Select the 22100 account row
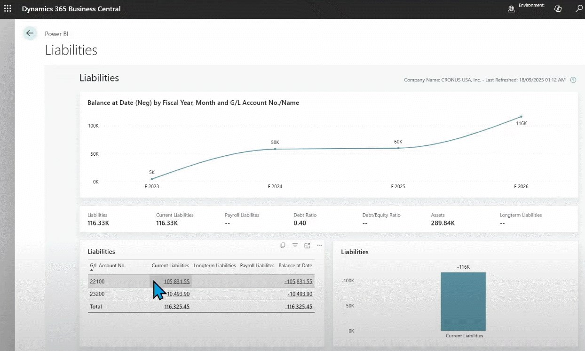This screenshot has width=585, height=351. pyautogui.click(x=96, y=281)
